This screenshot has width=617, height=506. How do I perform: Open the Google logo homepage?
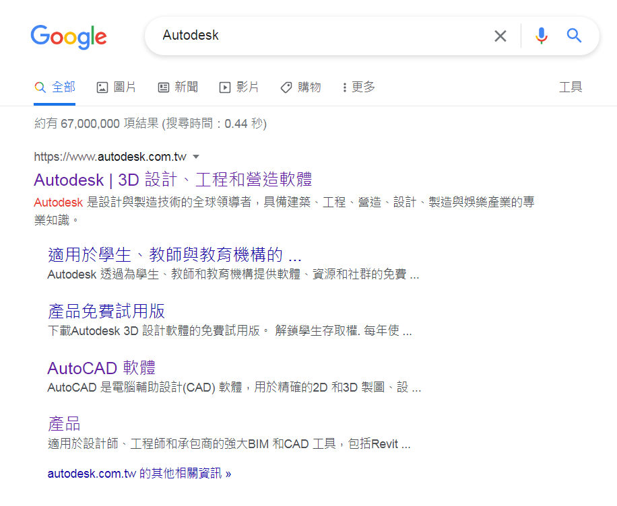click(69, 37)
